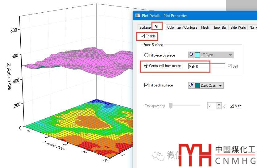Click the 400 tick label on Z axis
Viewport: 257px width, 168px height.
[16, 81]
